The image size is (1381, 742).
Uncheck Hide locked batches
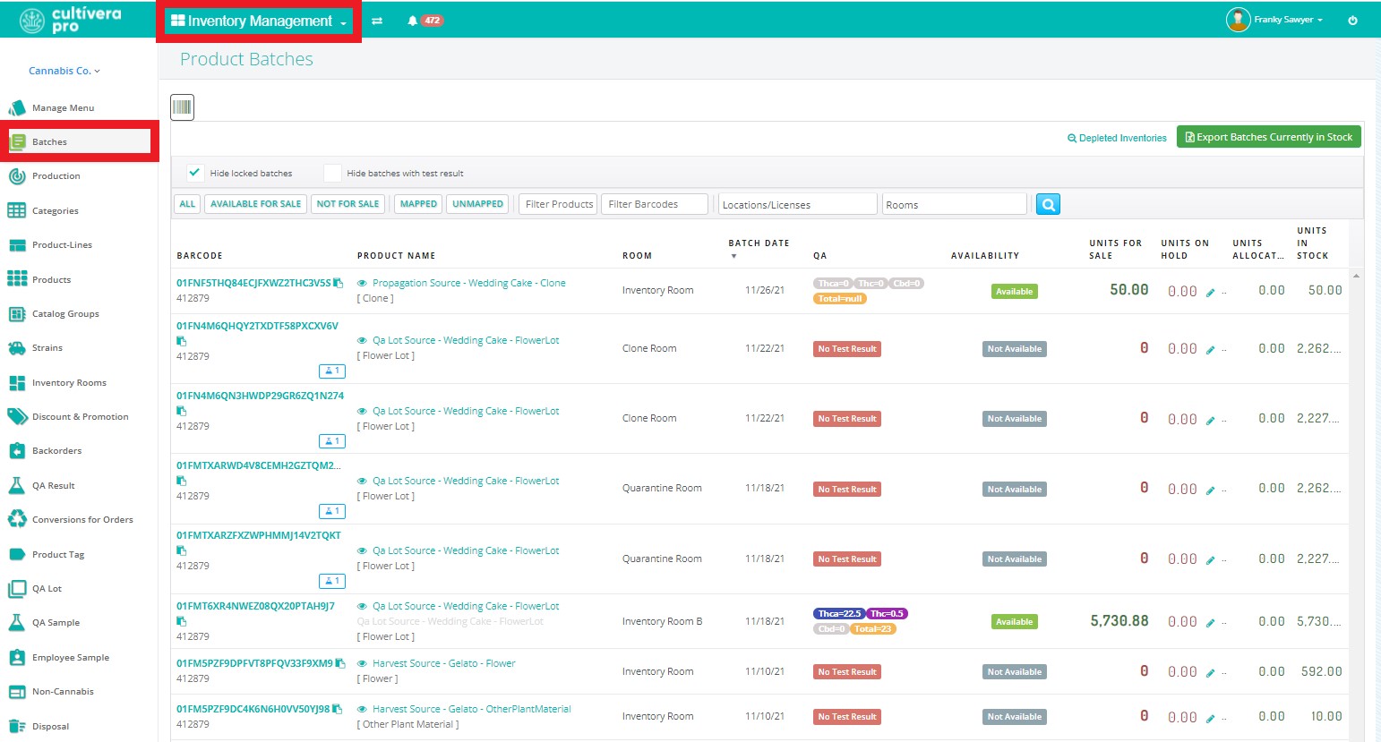point(194,173)
